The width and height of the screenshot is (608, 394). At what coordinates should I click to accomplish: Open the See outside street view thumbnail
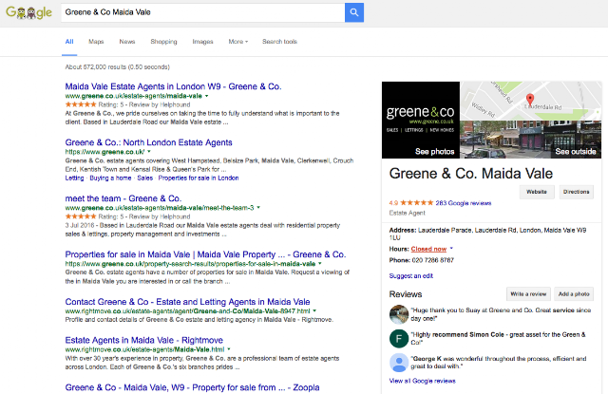[x=531, y=140]
